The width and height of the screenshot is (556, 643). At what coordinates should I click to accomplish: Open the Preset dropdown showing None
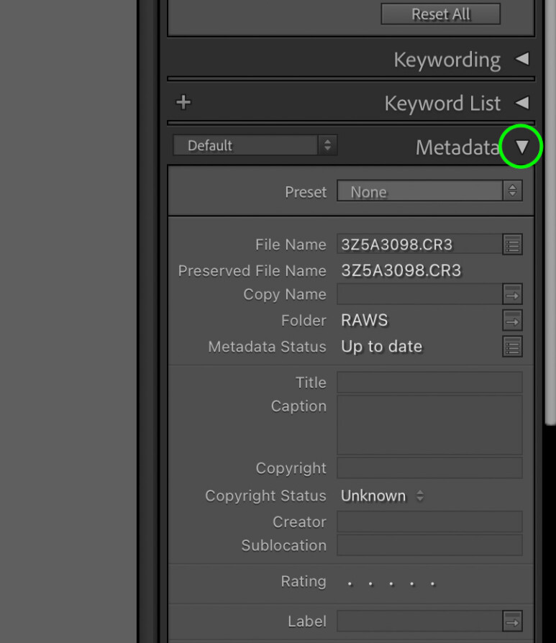click(421, 191)
